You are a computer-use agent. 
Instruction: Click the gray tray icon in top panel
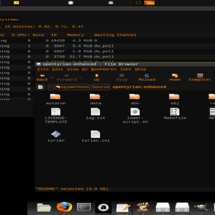[111, 3]
